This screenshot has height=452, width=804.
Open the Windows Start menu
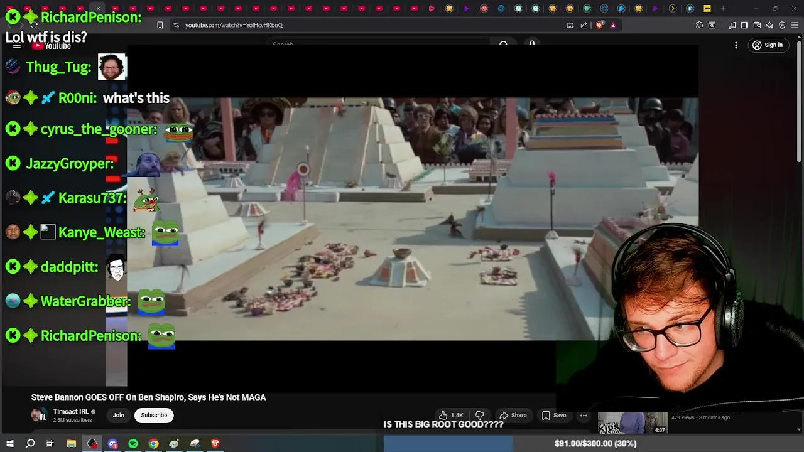coord(9,443)
